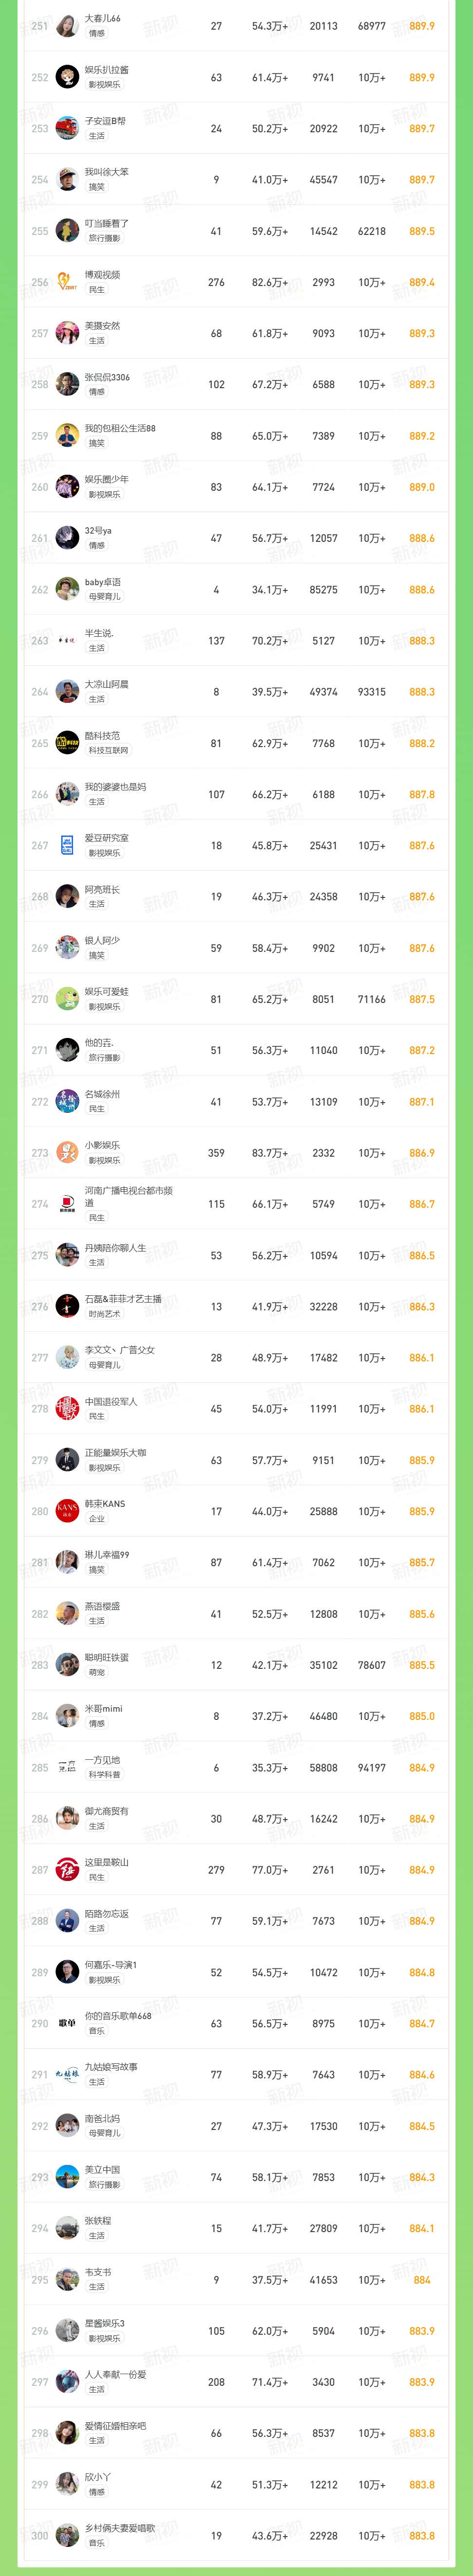Click the 博观视频 orange logo avatar
Viewport: 473px width, 2576px height.
(67, 282)
